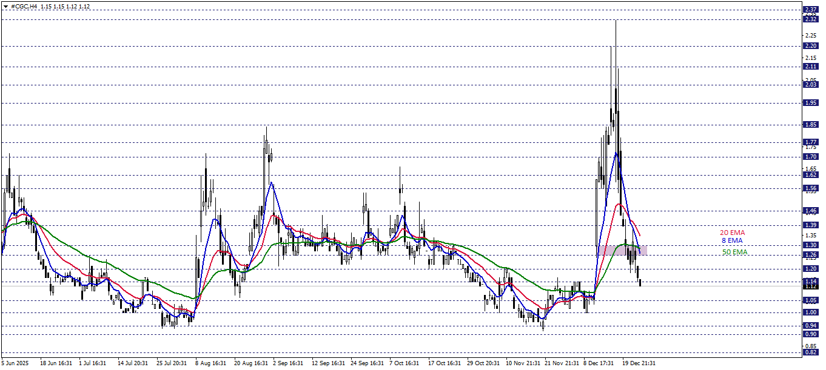Click the 1.95 price level tag
The image size is (826, 370).
810,103
